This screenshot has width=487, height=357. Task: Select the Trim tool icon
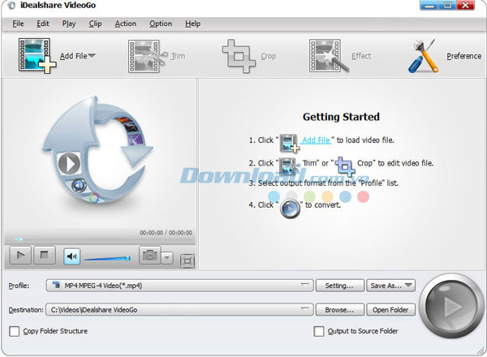(x=146, y=56)
